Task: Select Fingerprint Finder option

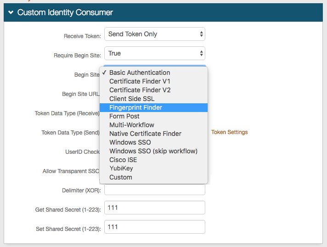Action: [135, 107]
